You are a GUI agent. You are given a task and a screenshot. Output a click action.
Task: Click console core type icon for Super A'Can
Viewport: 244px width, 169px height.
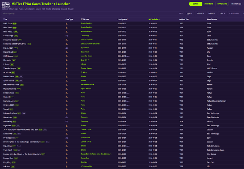coord(66,48)
